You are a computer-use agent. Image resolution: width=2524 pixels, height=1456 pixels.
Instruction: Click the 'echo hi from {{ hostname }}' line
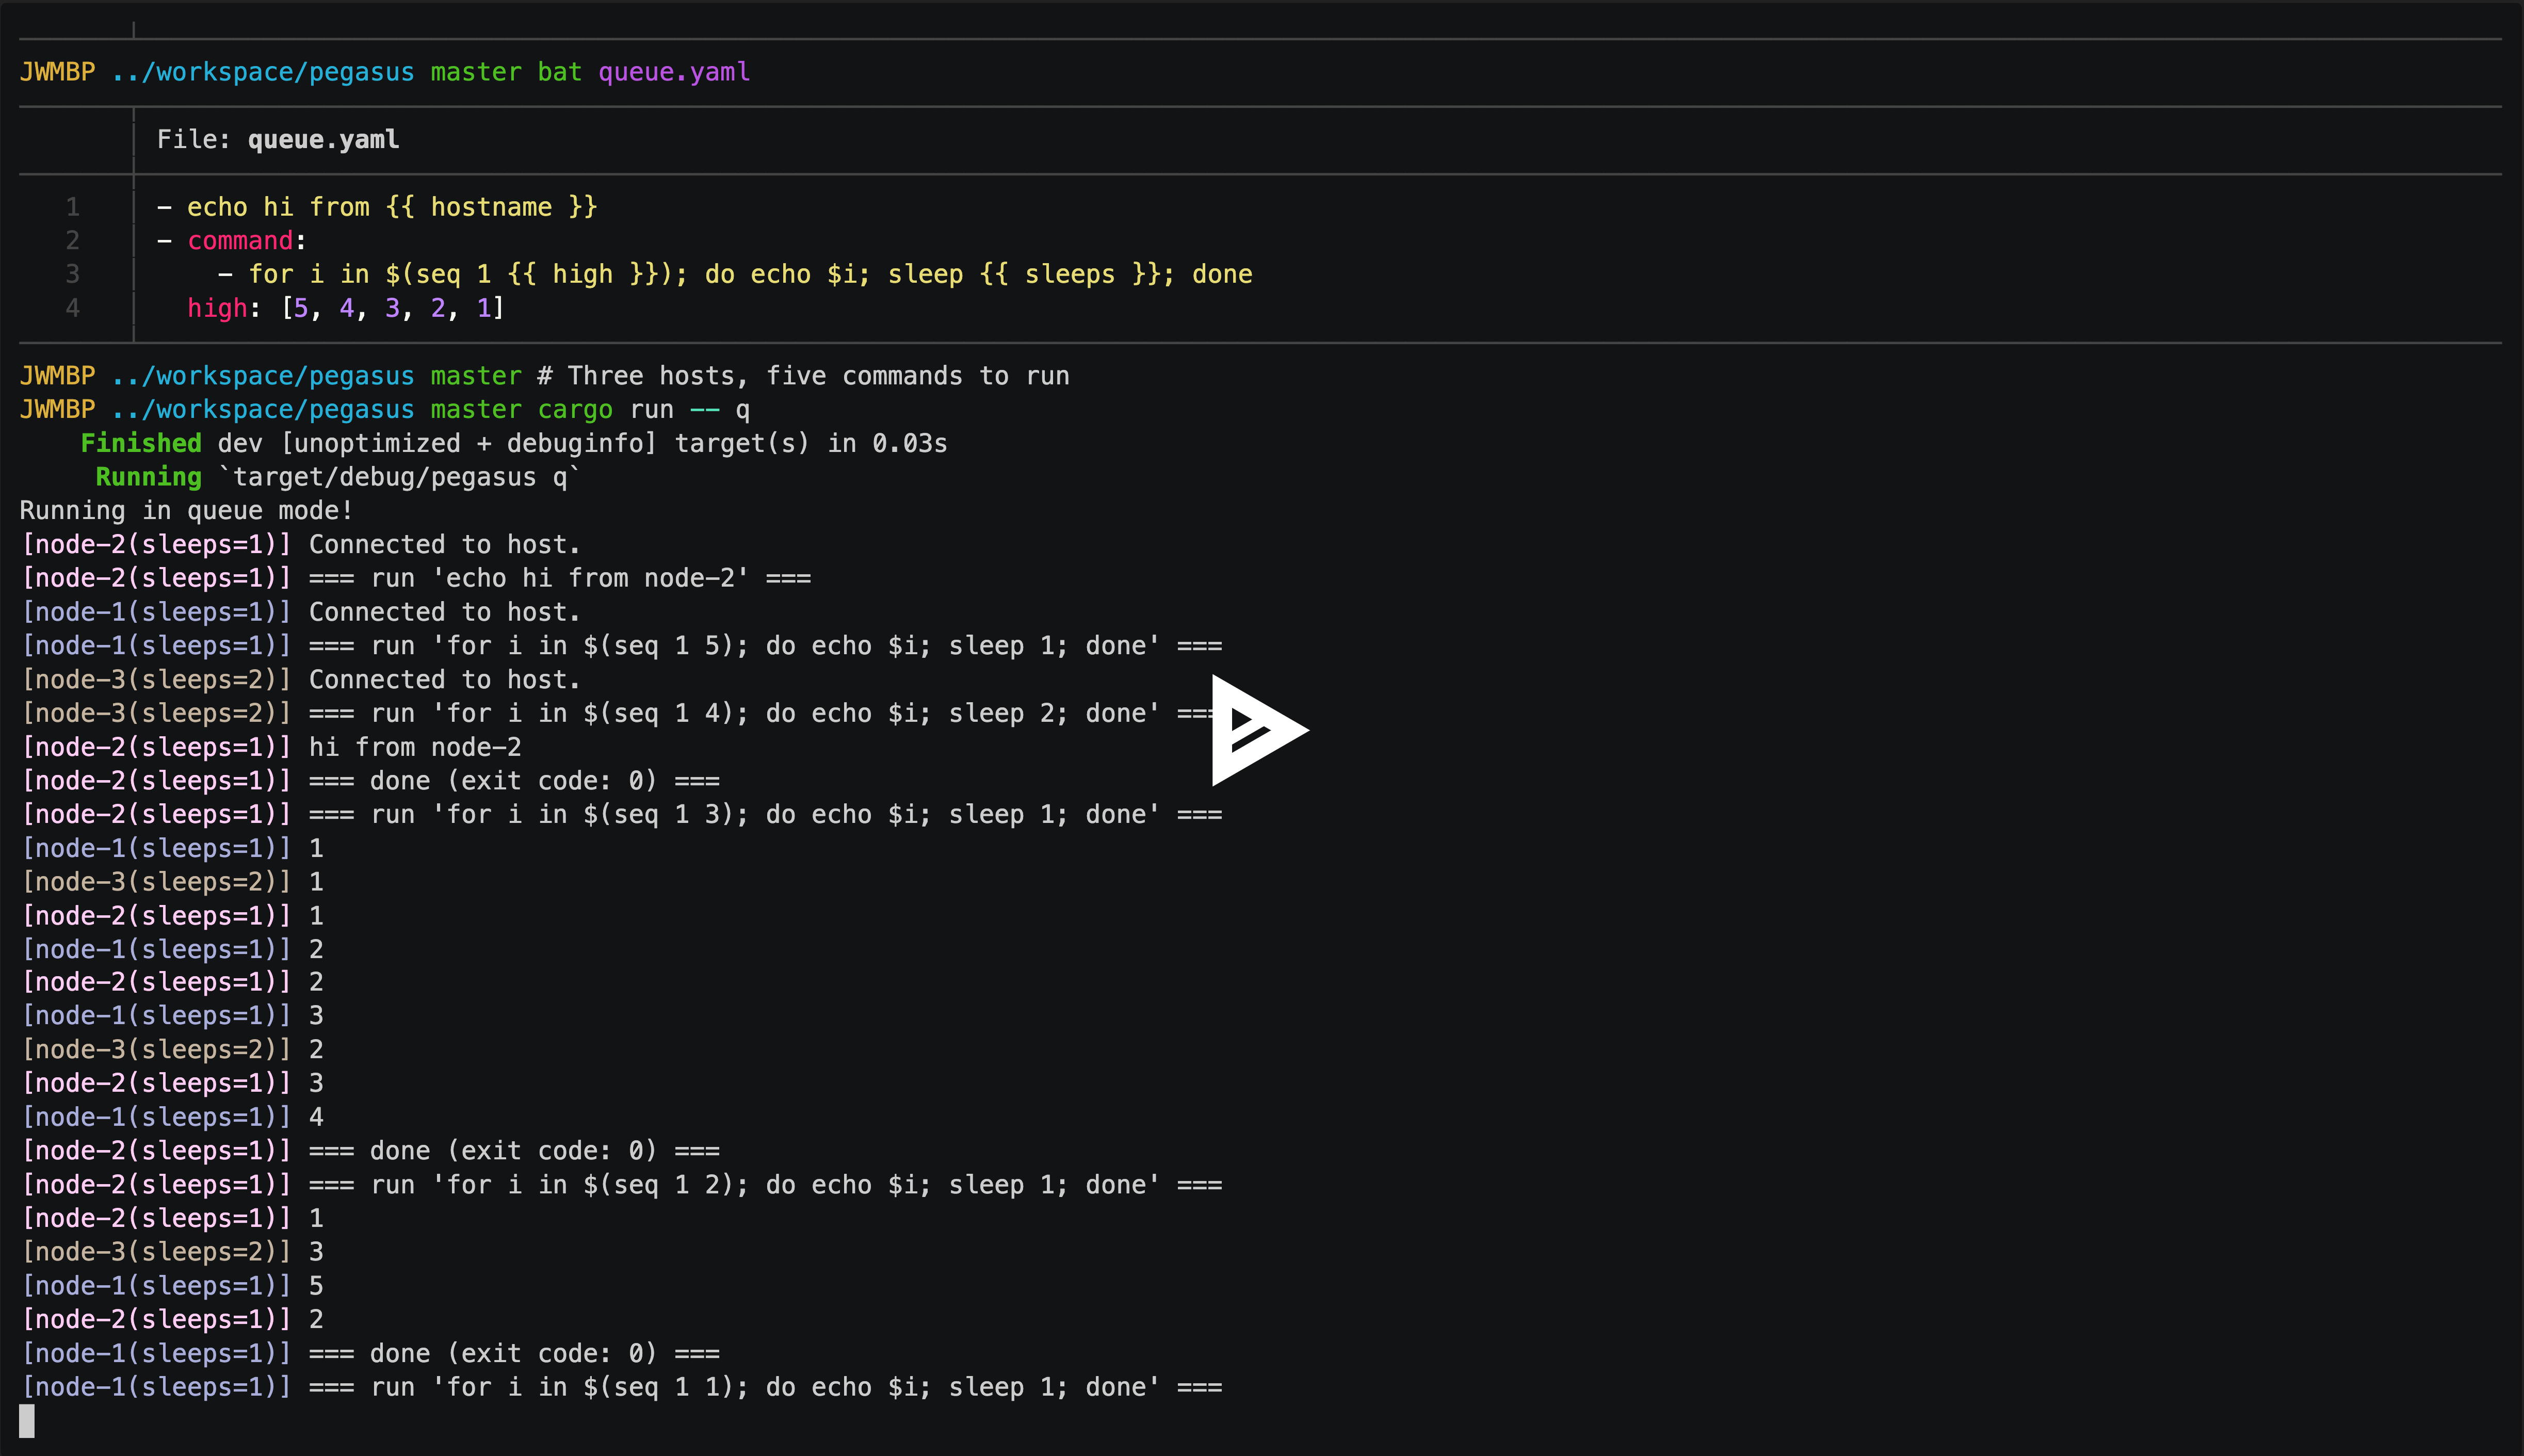click(391, 207)
